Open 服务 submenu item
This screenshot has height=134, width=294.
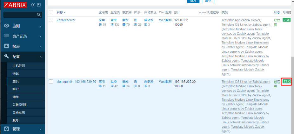pos(16,120)
